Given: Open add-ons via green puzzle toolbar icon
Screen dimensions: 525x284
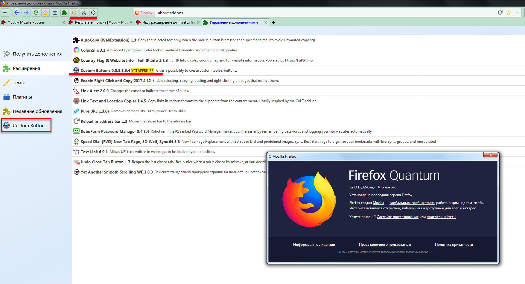Looking at the screenshot, I should click(x=65, y=13).
